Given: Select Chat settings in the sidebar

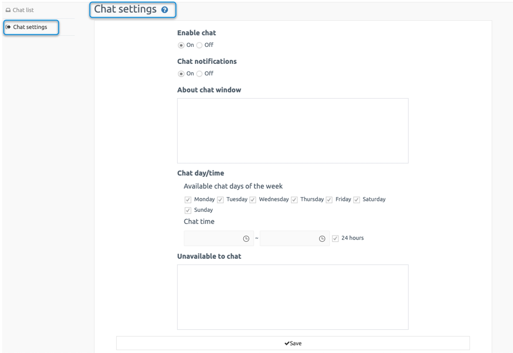Looking at the screenshot, I should (x=30, y=27).
